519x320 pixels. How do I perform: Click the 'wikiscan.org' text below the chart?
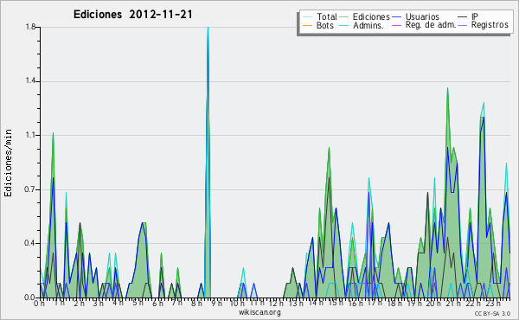[259, 312]
